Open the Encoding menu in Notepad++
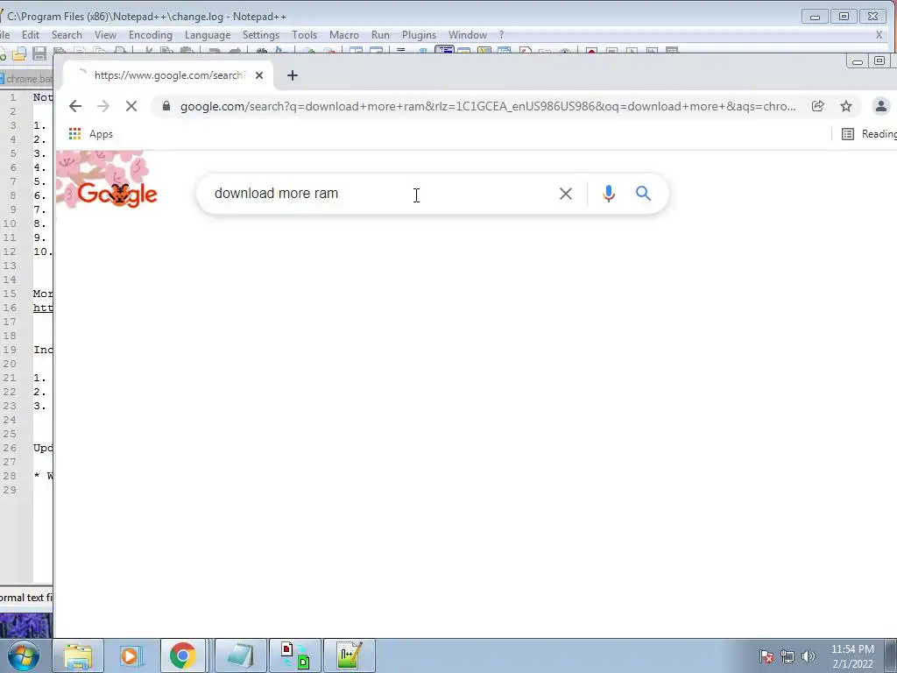The width and height of the screenshot is (897, 673). click(151, 35)
